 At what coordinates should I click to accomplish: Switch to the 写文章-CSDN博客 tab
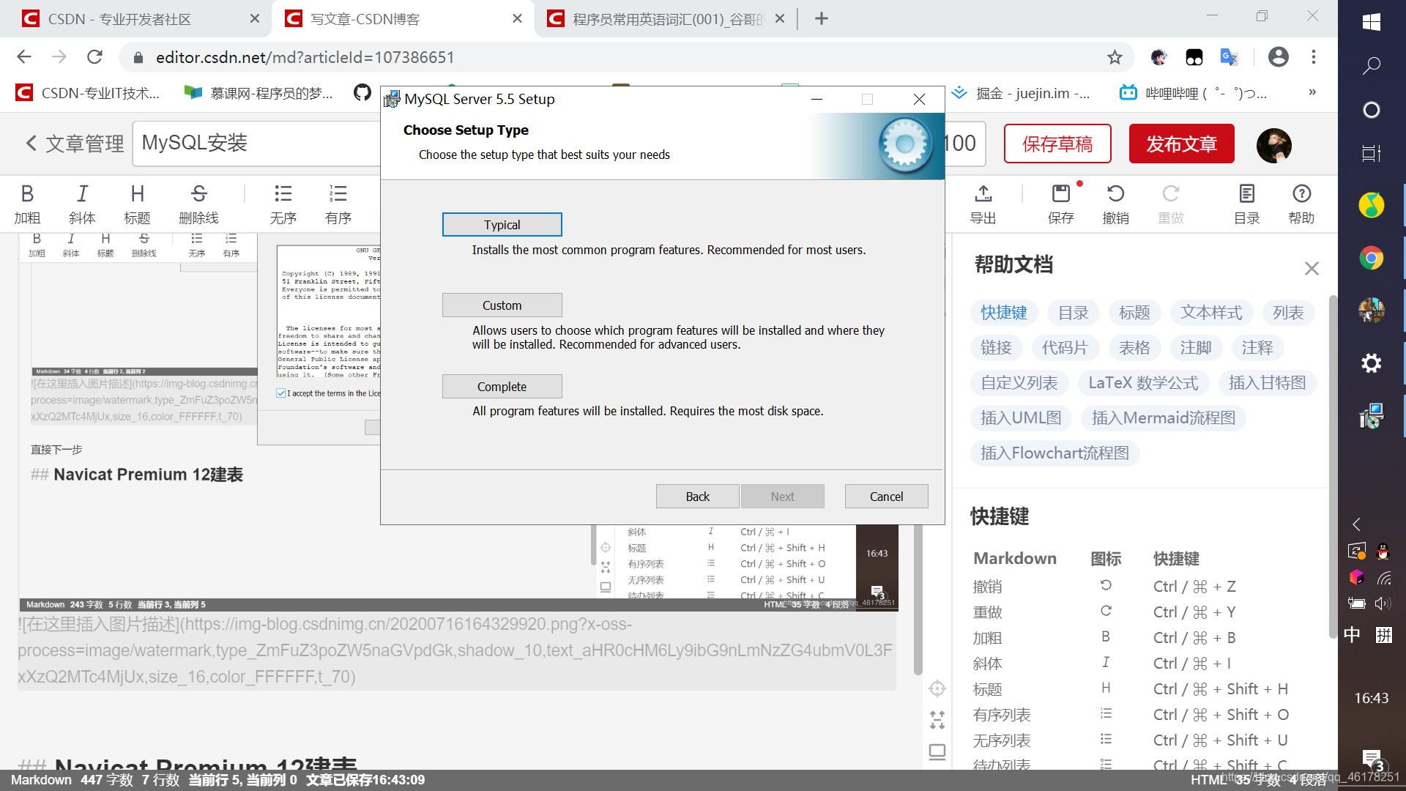401,19
